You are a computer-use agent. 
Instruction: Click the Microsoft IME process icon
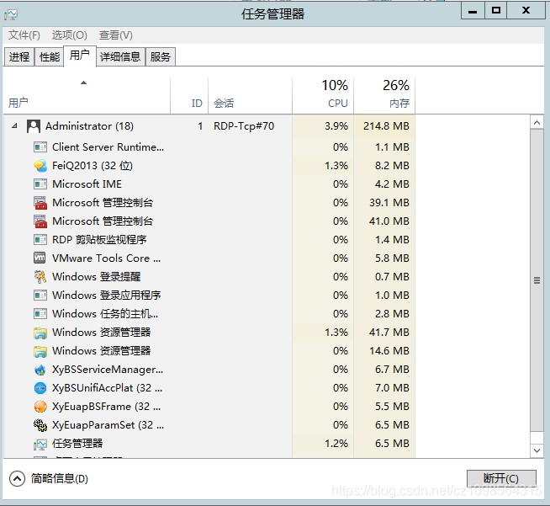[40, 184]
